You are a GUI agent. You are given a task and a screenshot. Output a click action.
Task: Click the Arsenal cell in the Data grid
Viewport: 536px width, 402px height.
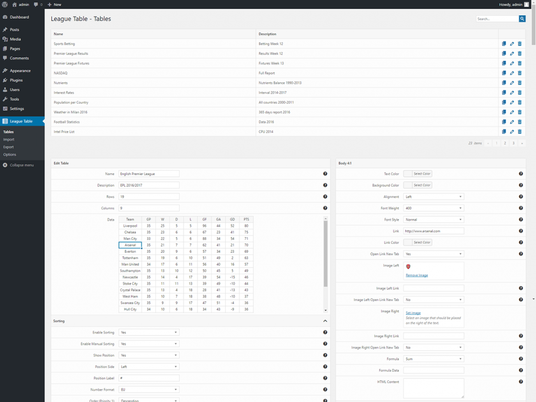coord(130,244)
